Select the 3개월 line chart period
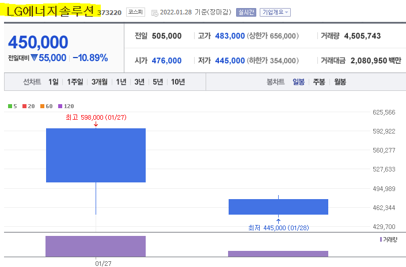The height and width of the screenshot is (267, 406). click(x=100, y=82)
